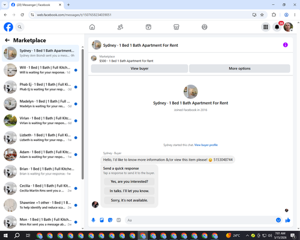Open Reels video icon in top navigation
The height and width of the screenshot is (240, 300).
tap(148, 27)
